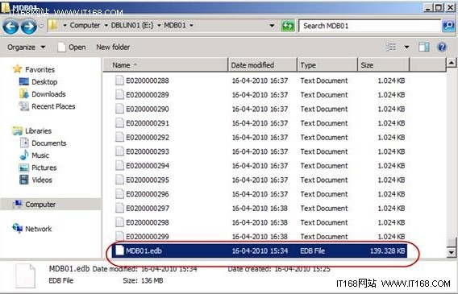Viewport: 458px width, 294px height.
Task: Expand the arrow after Computer breadcrumb
Action: click(x=106, y=26)
